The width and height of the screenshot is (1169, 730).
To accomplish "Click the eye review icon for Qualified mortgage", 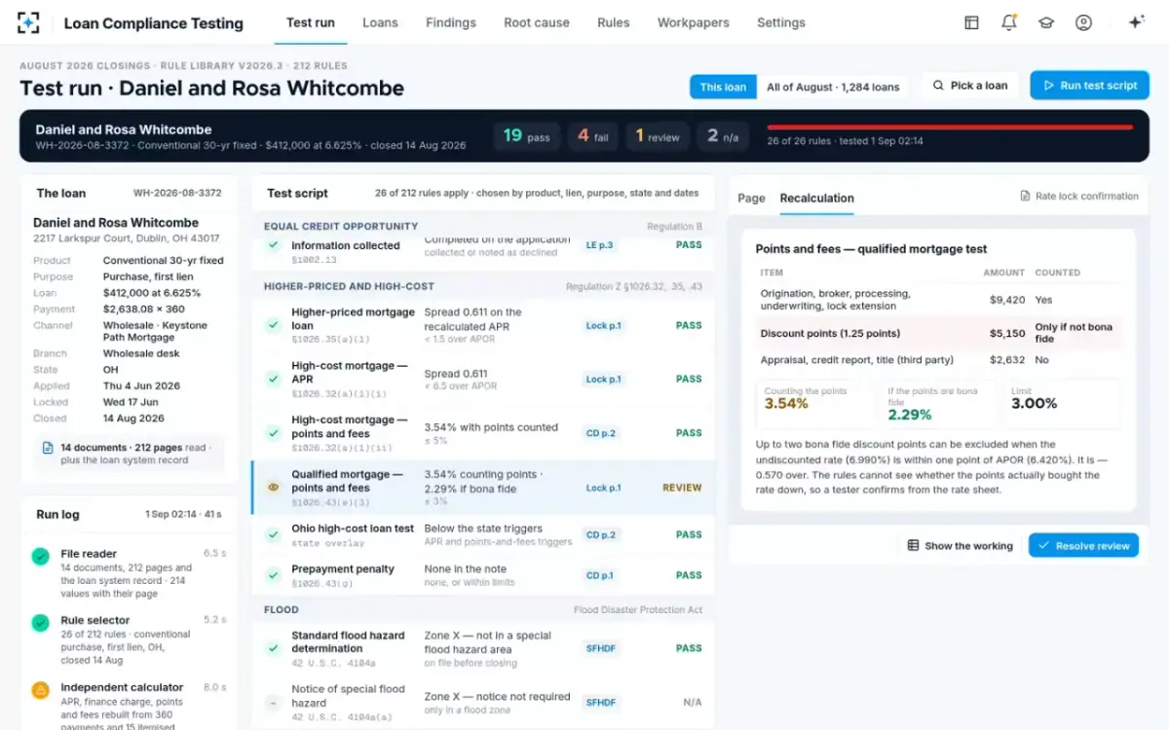I will click(x=274, y=487).
